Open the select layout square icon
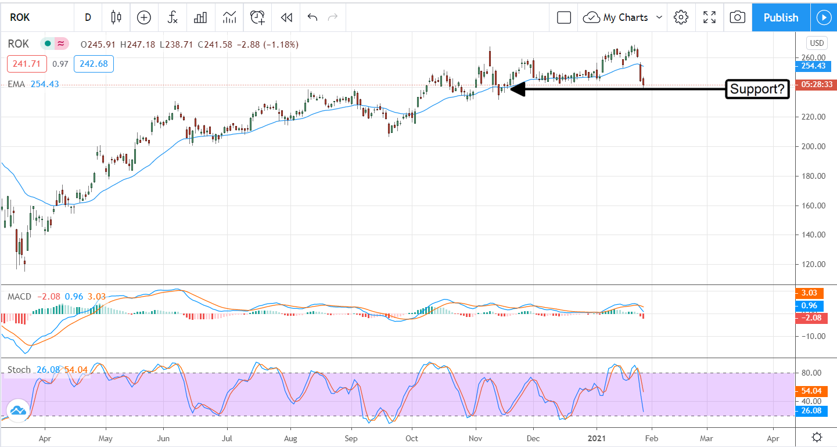 (563, 17)
